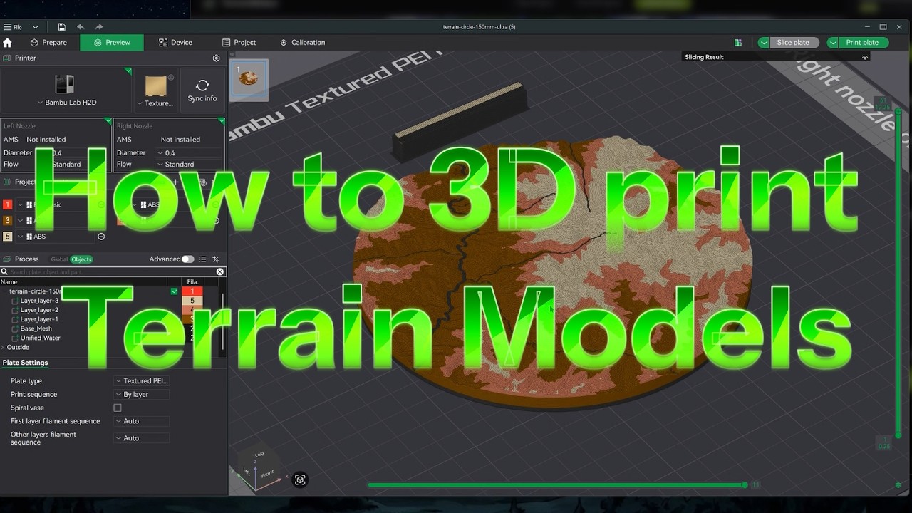Remove filament 5 with minus icon
Screen dimensions: 912x513
101,237
